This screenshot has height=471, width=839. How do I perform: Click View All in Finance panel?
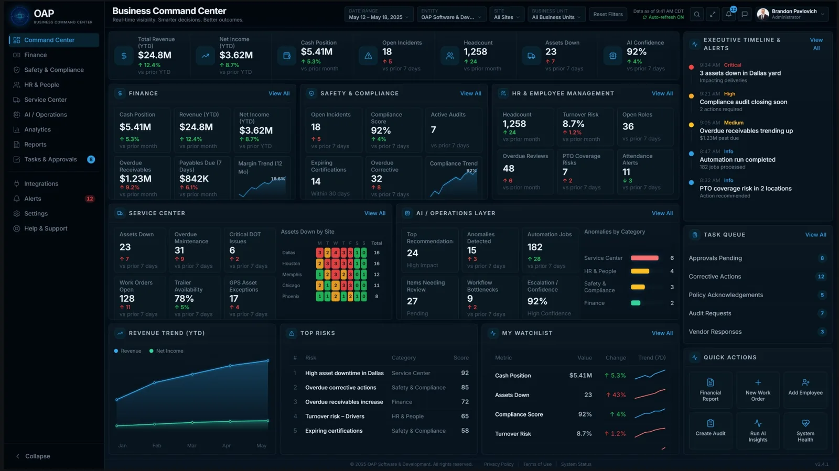[x=279, y=93]
